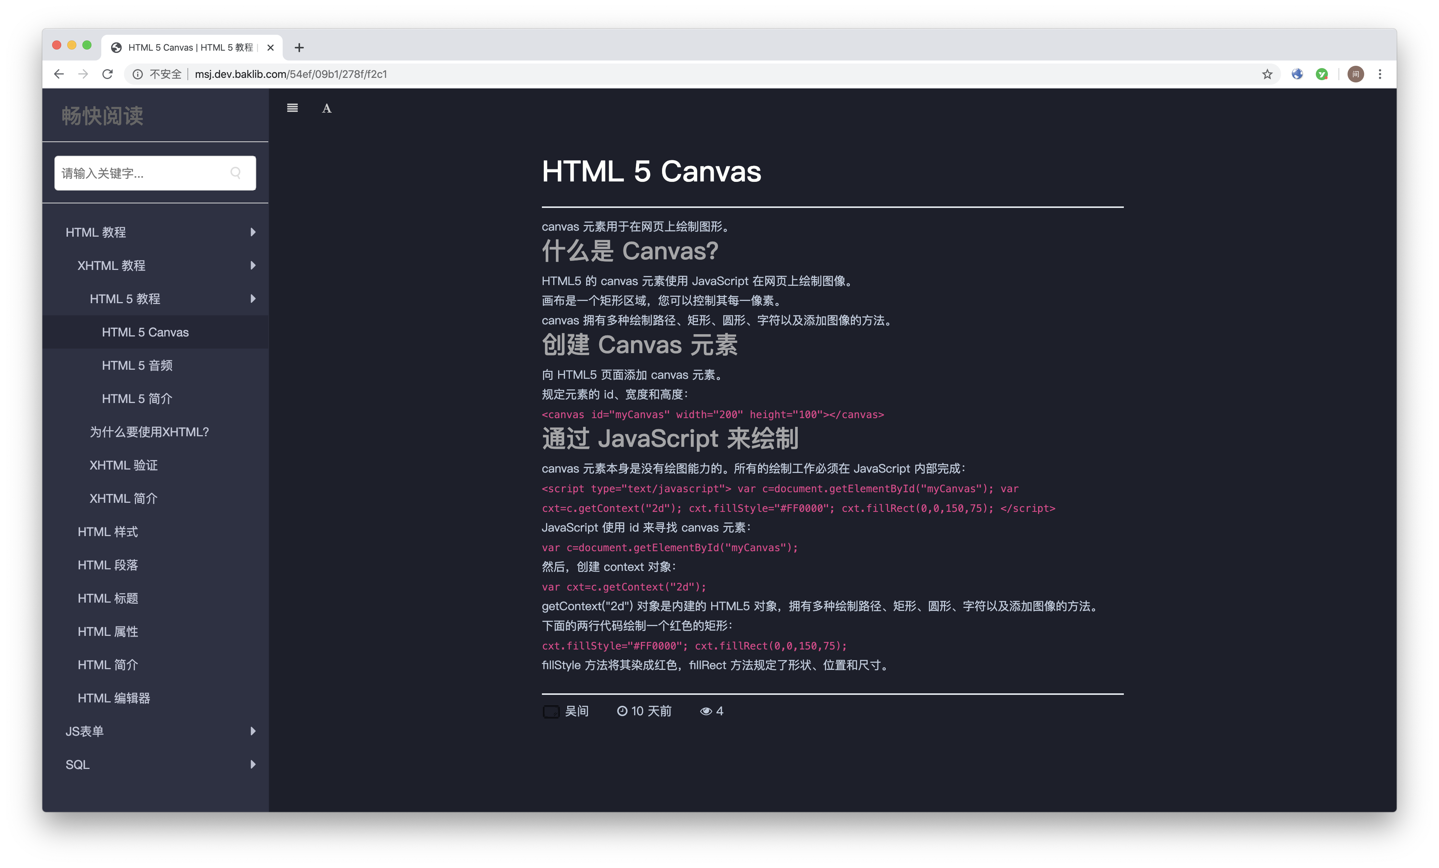Image resolution: width=1439 pixels, height=868 pixels.
Task: Collapse the HTML 5 教程 section arrow
Action: coord(253,299)
